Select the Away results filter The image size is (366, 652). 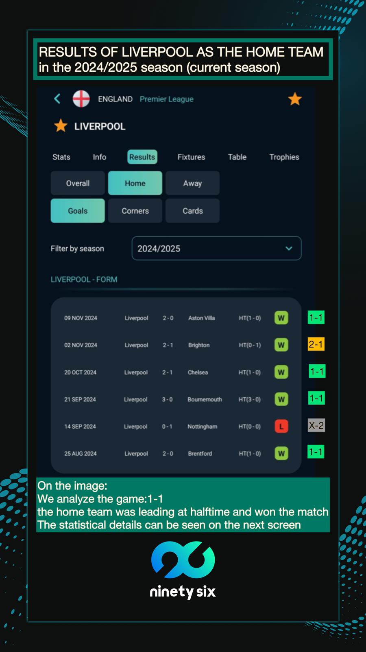coord(192,183)
